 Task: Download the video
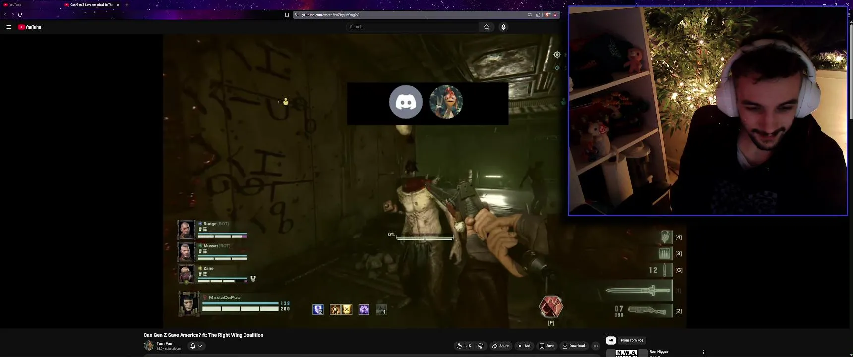(x=574, y=346)
